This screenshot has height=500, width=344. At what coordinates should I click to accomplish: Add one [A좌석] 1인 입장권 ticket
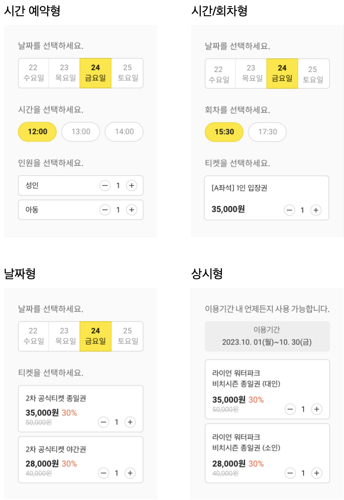(316, 210)
